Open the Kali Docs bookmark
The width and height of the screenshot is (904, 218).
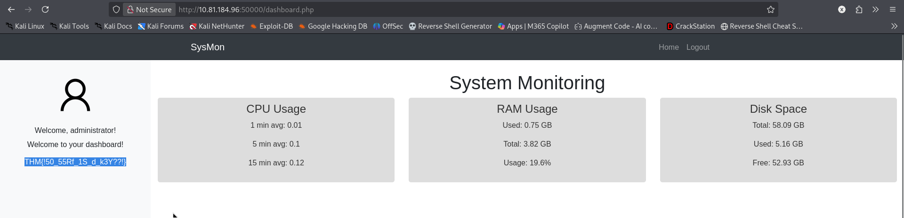(113, 26)
